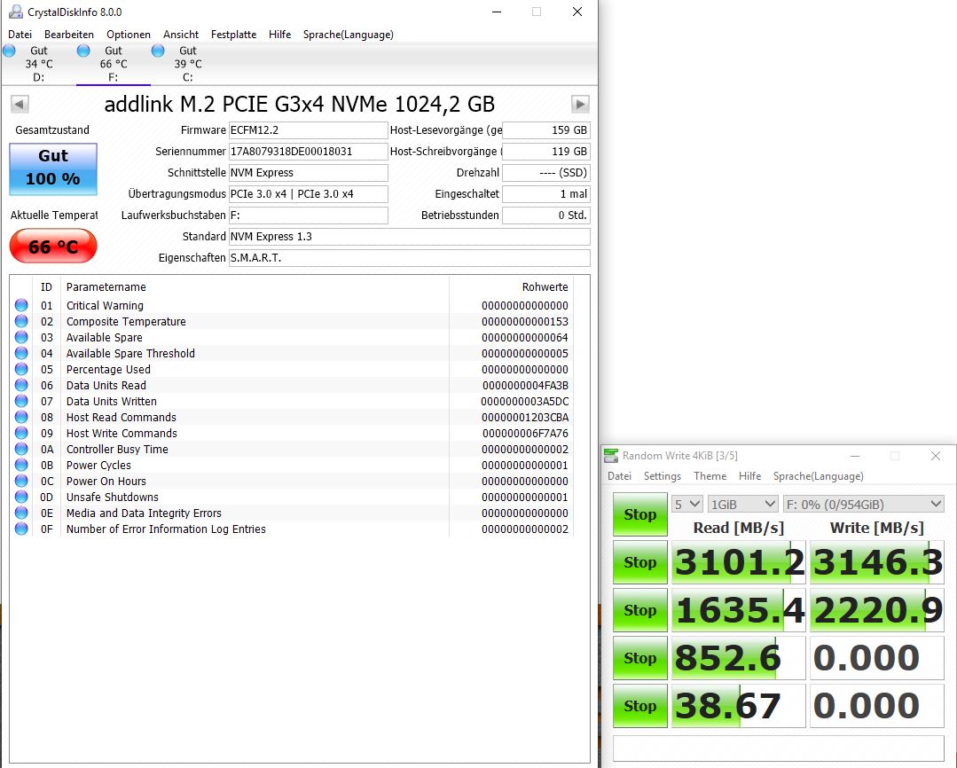
Task: Click the Betriebsstunden value 0 Std.
Action: pyautogui.click(x=546, y=215)
